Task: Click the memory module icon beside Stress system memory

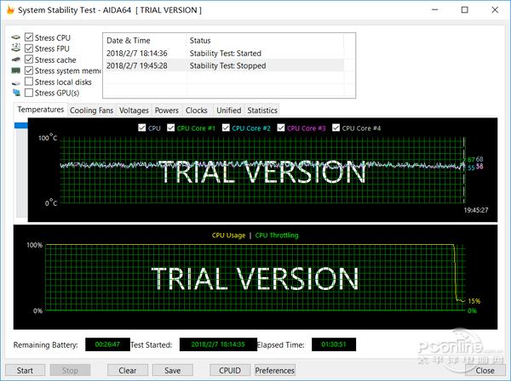Action: click(x=15, y=71)
